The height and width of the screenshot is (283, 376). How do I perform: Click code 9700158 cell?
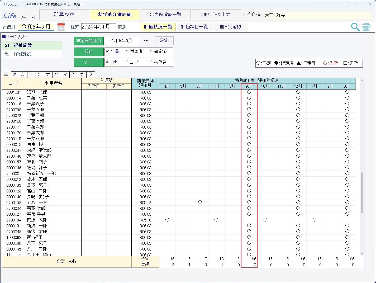[14, 202]
